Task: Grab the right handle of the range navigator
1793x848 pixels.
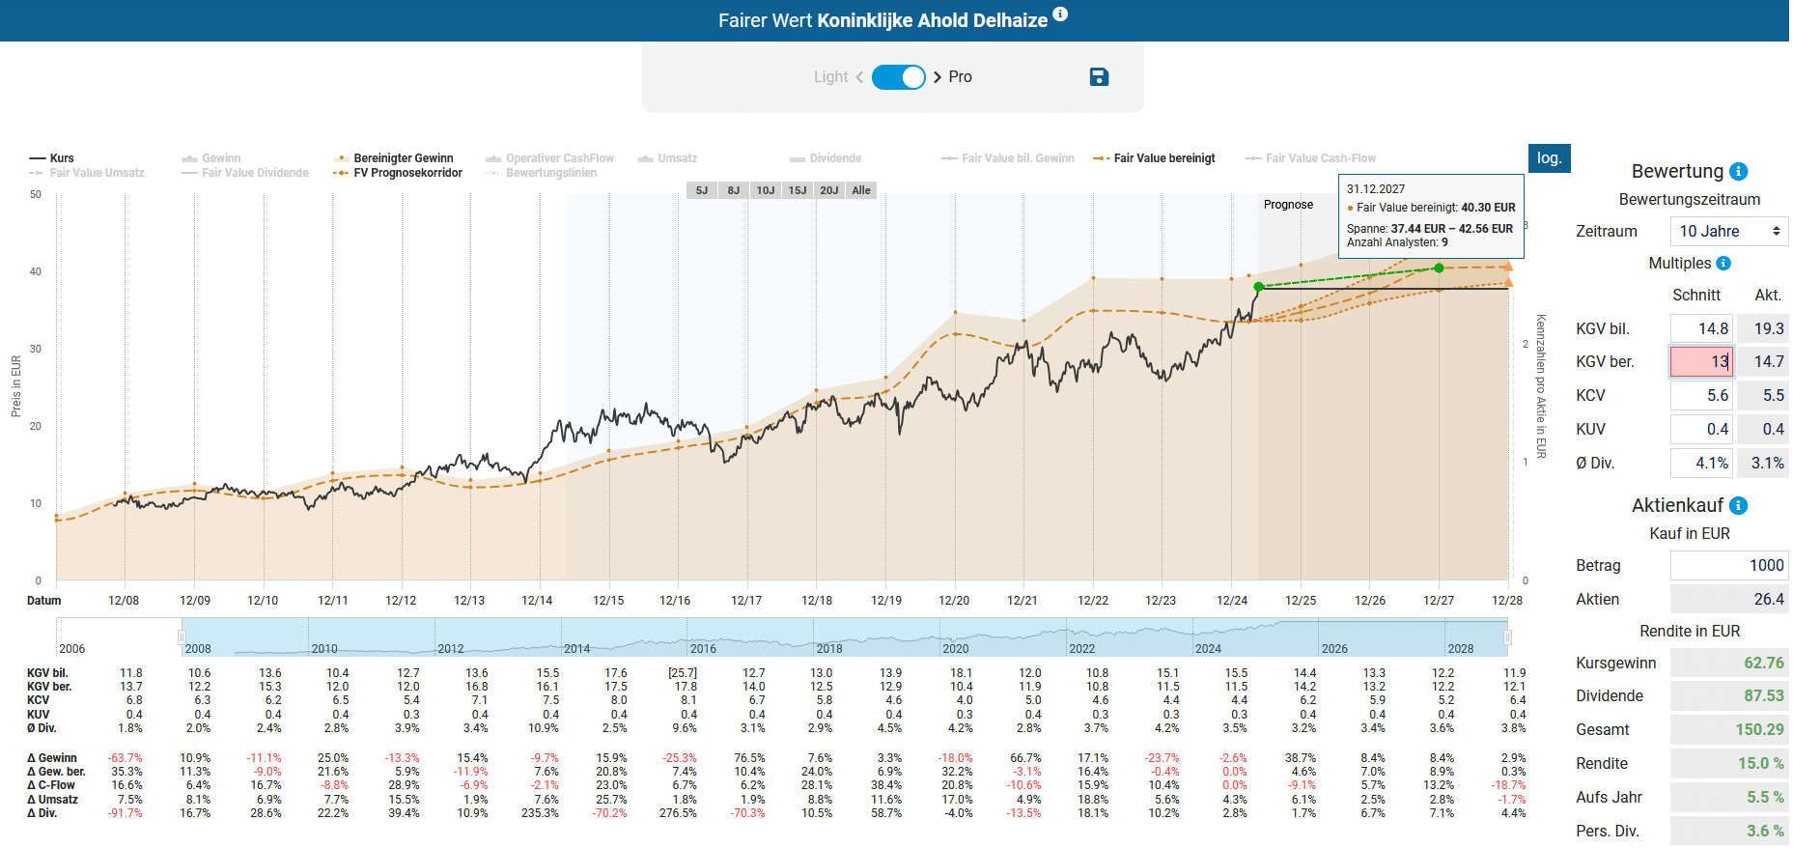Action: click(x=1507, y=636)
